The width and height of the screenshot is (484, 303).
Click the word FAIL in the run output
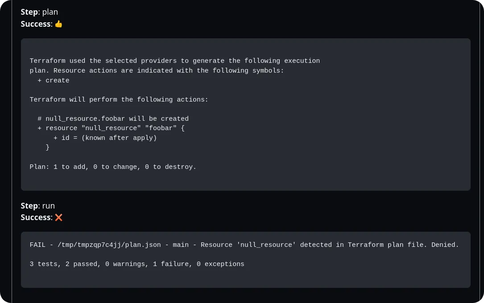[37, 245]
